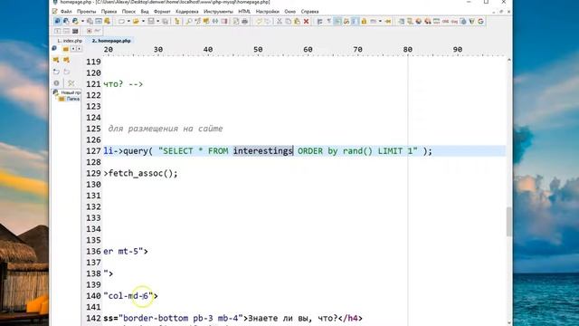
Task: Open dropdown arrow next to open-folder icon
Action: pos(143,22)
